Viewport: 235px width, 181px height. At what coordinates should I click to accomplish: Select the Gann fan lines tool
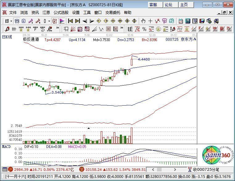click(x=73, y=29)
